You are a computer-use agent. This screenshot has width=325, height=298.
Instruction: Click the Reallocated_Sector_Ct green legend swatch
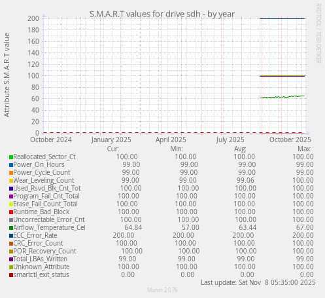click(x=11, y=157)
